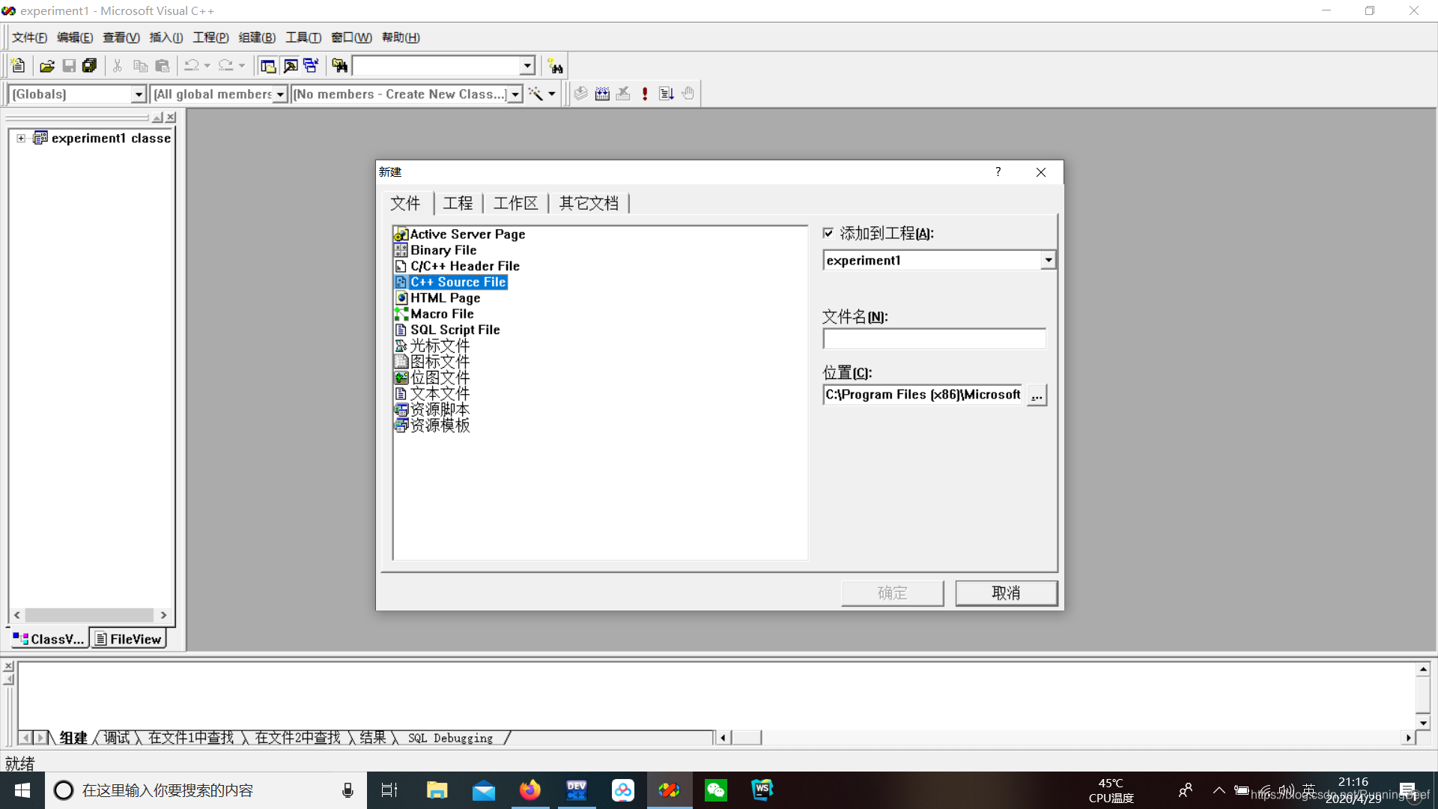
Task: Click the Compile toolbar icon
Action: pos(580,94)
